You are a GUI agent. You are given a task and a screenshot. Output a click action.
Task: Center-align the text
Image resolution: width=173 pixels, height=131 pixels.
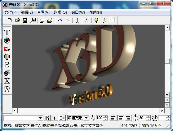pyautogui.click(x=121, y=118)
